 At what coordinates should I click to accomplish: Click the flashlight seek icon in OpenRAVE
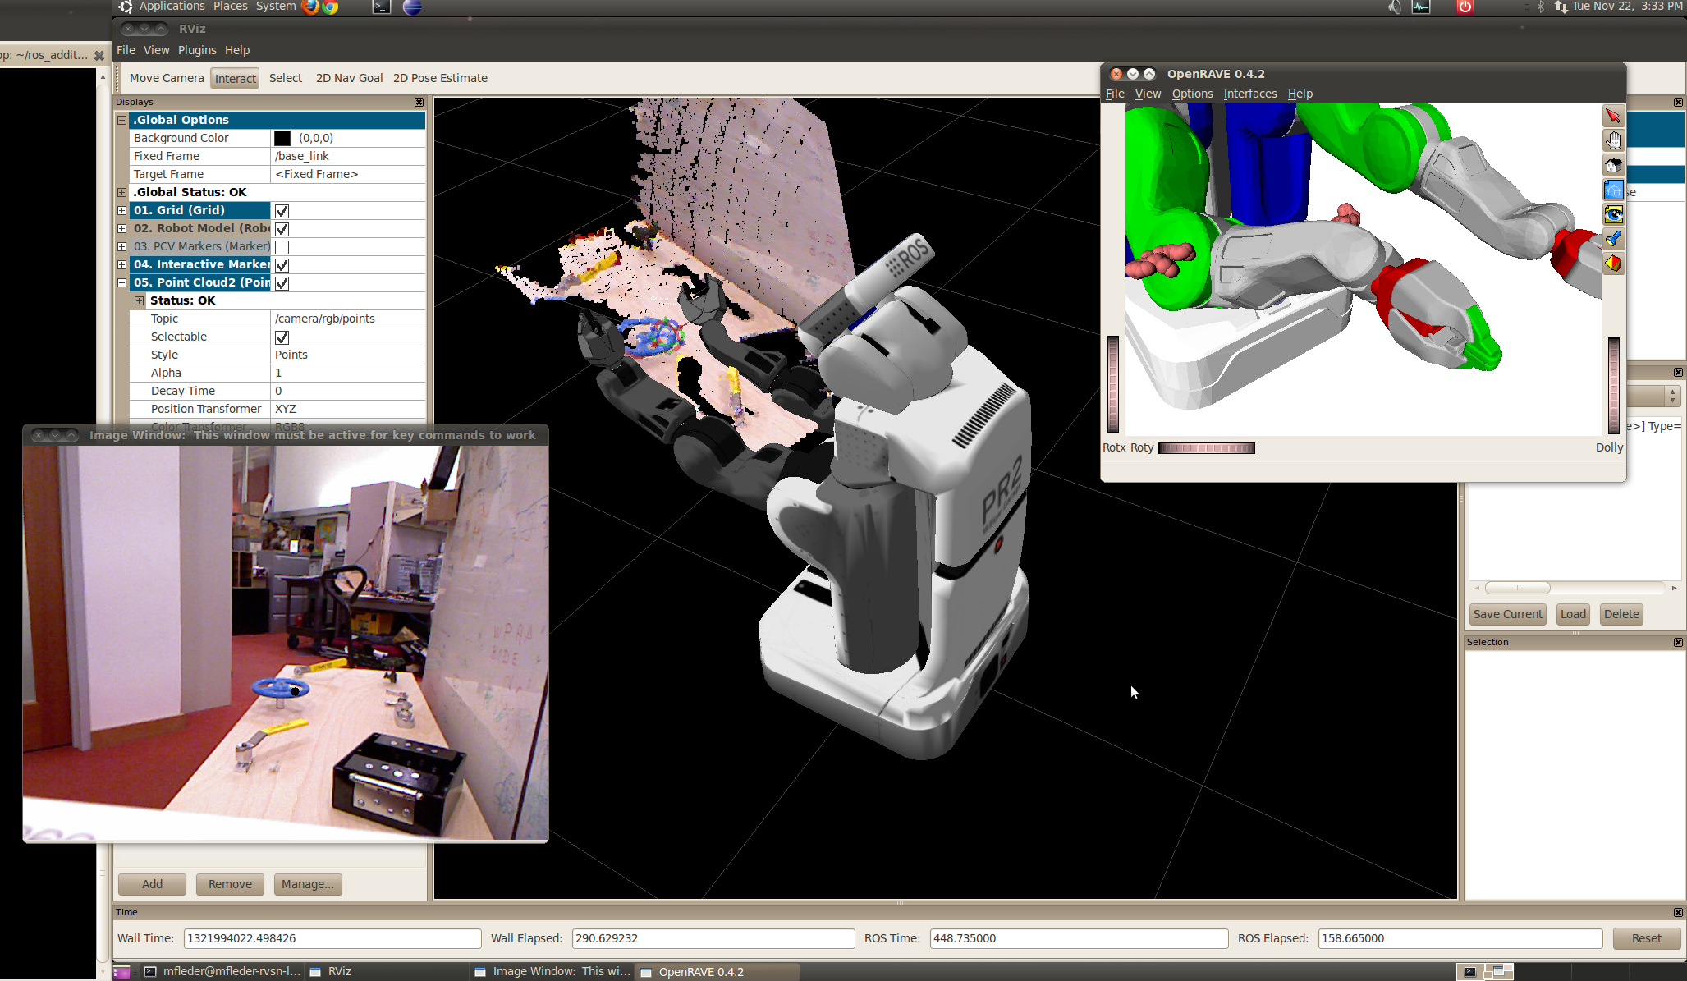[x=1613, y=239]
